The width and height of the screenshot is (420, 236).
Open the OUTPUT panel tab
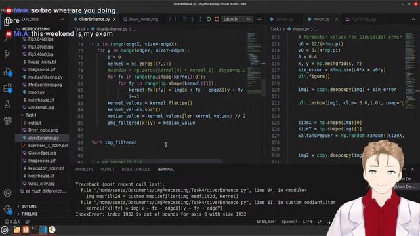[x=108, y=169]
